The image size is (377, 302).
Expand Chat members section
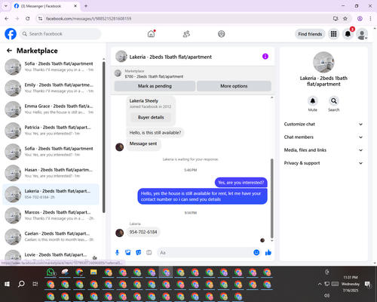[x=323, y=137]
